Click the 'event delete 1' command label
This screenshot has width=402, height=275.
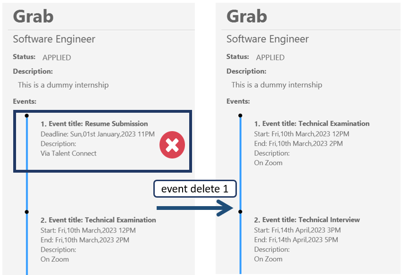(195, 189)
